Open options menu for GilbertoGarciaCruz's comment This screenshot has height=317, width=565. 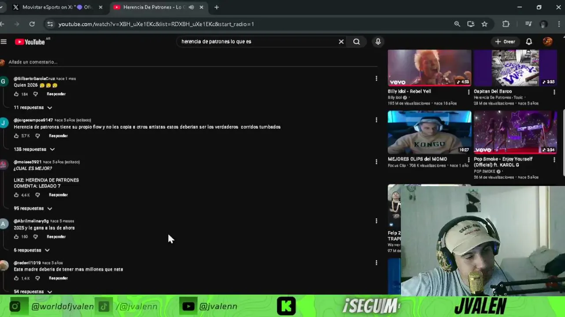(376, 78)
